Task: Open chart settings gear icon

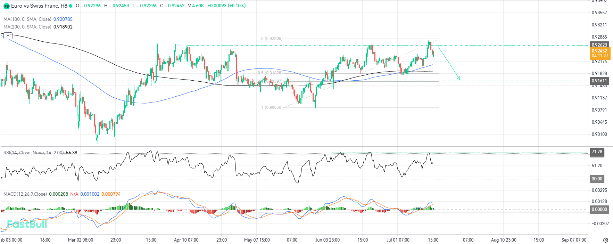Action: pos(606,240)
